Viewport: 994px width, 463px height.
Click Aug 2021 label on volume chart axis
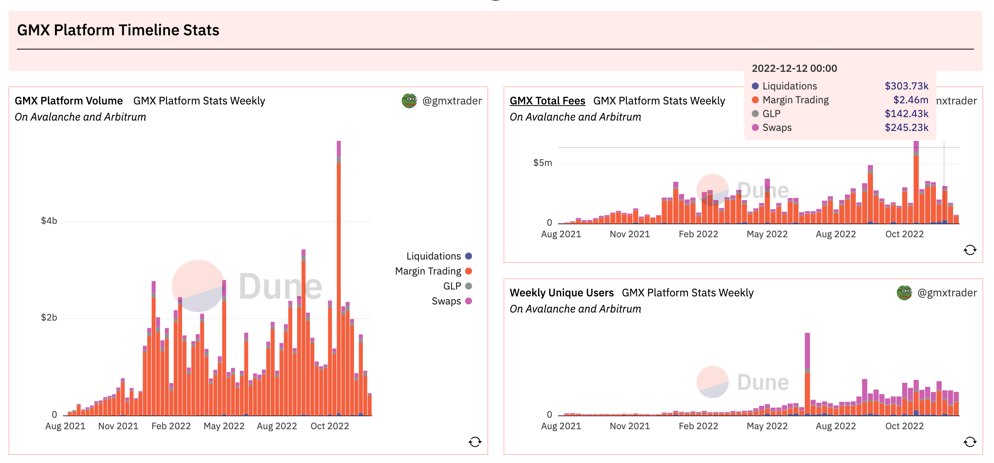point(65,427)
